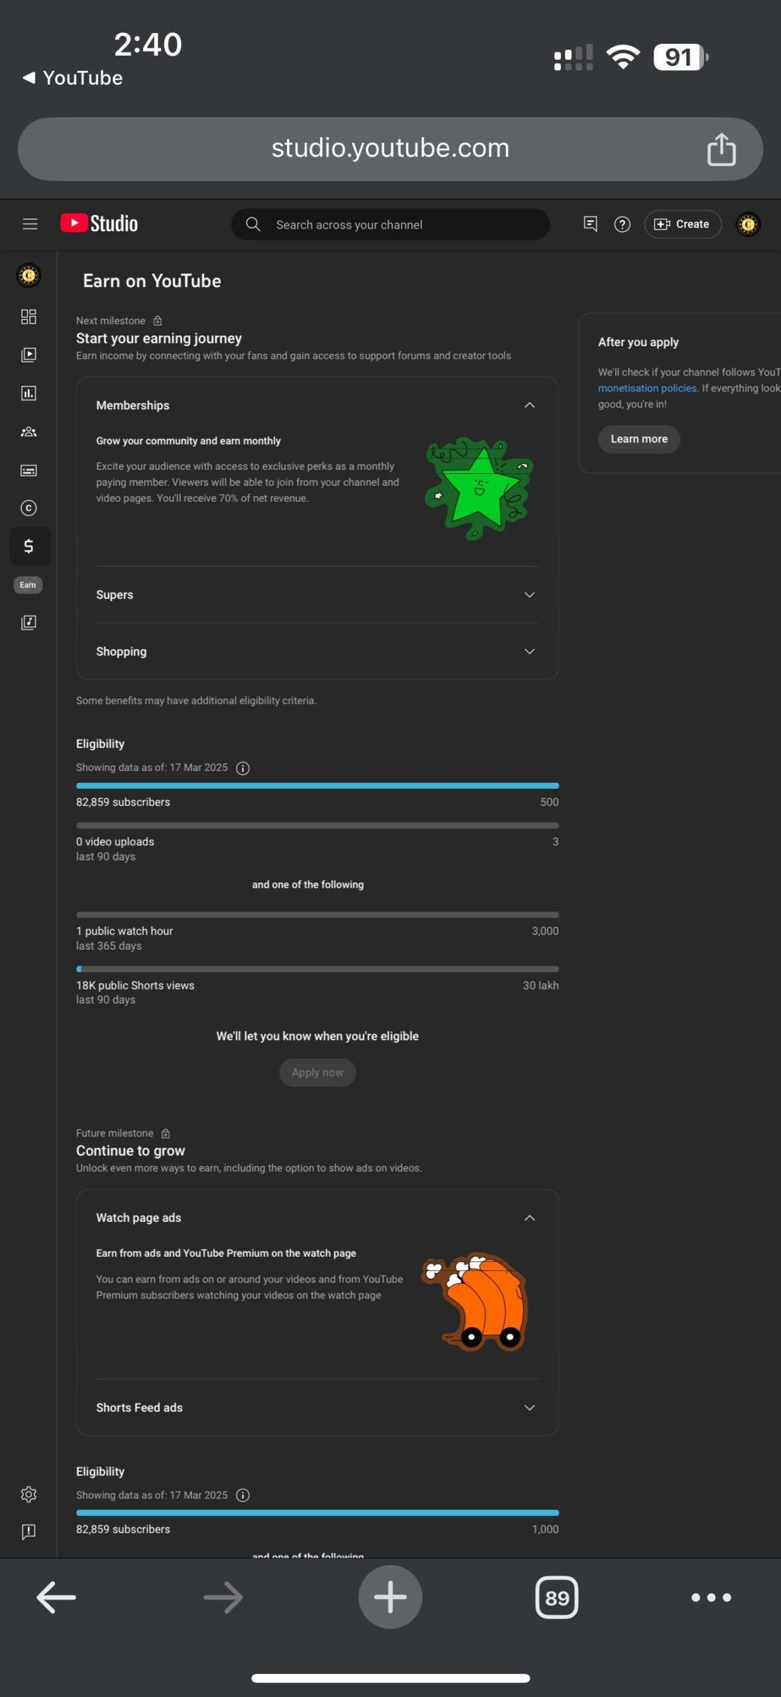Collapse the Memberships section
Screen dimensions: 781x1697
[x=529, y=405]
